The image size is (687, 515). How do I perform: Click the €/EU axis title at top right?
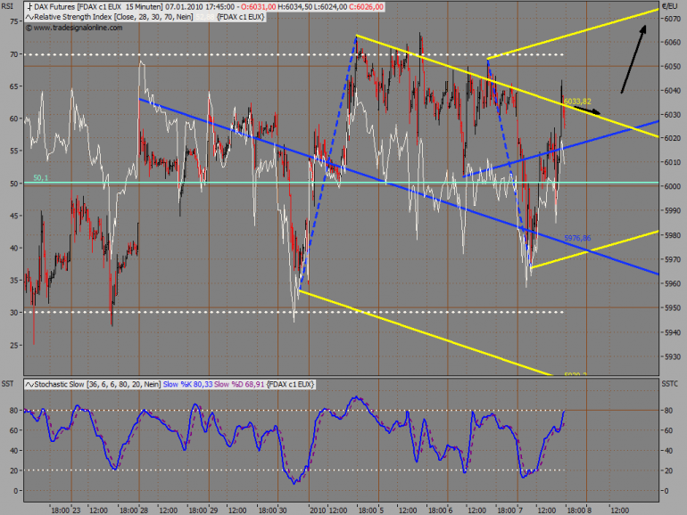[669, 6]
